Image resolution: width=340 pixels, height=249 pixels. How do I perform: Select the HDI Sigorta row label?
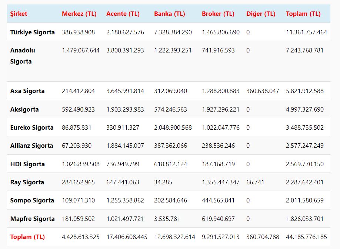click(27, 164)
